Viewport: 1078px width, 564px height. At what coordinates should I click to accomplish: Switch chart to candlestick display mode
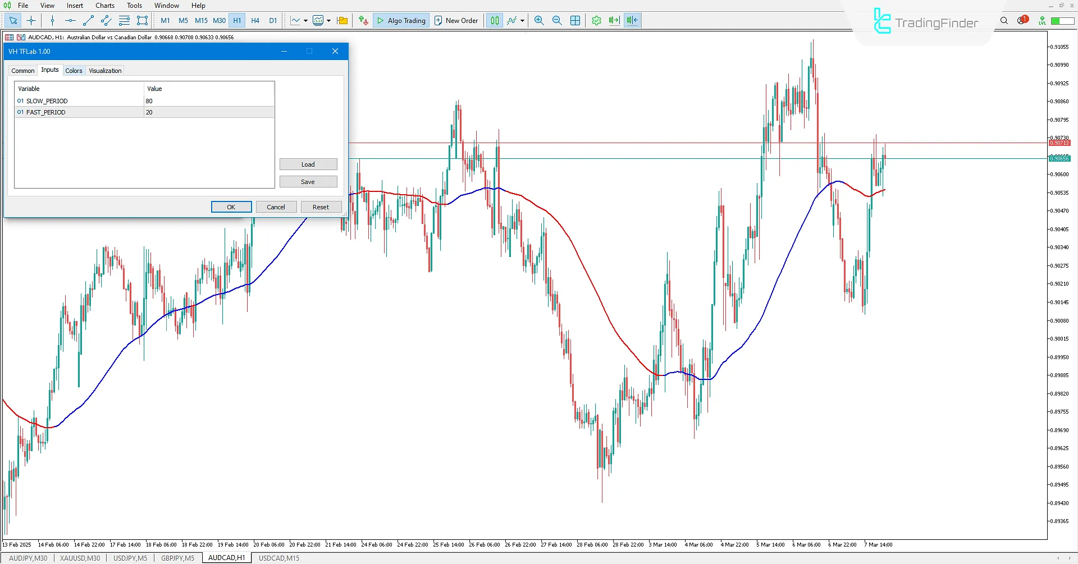click(495, 20)
